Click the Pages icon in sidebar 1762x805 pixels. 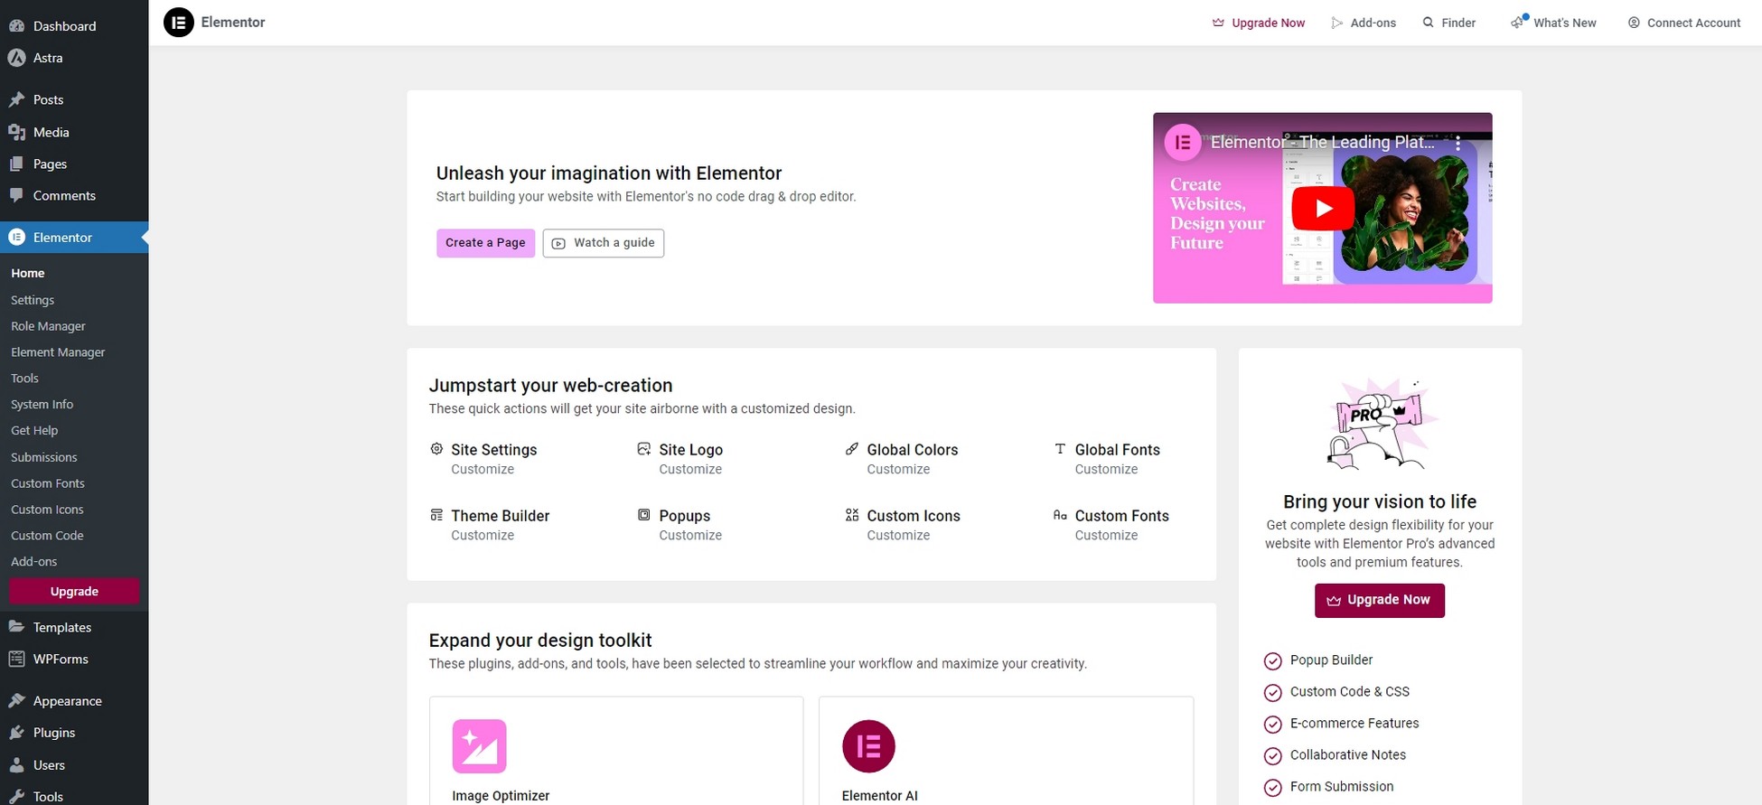[x=16, y=164]
